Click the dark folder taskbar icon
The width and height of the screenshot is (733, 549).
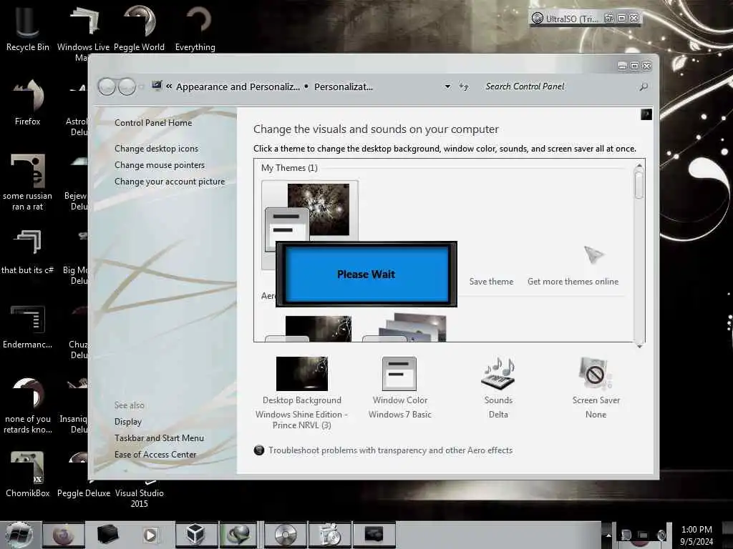pyautogui.click(x=107, y=535)
